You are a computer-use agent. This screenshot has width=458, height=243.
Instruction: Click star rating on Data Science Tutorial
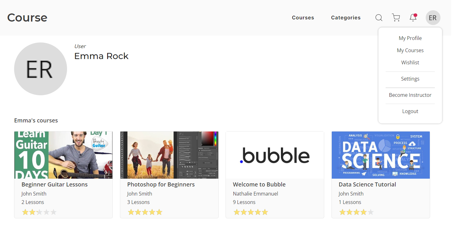(x=357, y=212)
